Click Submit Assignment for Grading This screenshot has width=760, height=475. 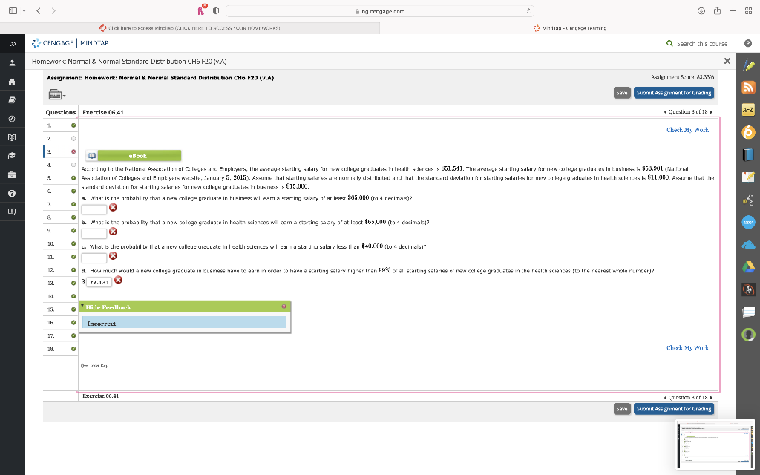point(673,92)
